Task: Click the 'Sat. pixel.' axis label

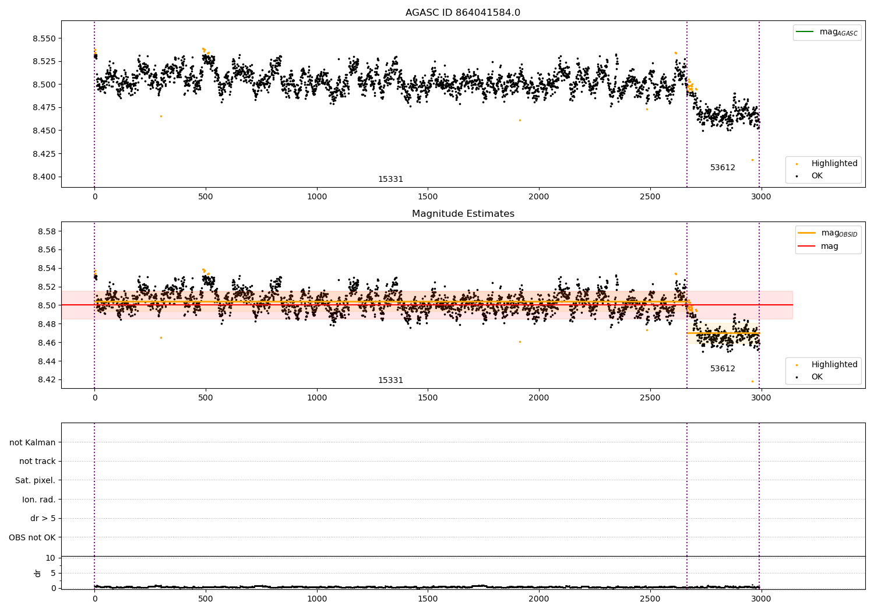Action: (36, 480)
